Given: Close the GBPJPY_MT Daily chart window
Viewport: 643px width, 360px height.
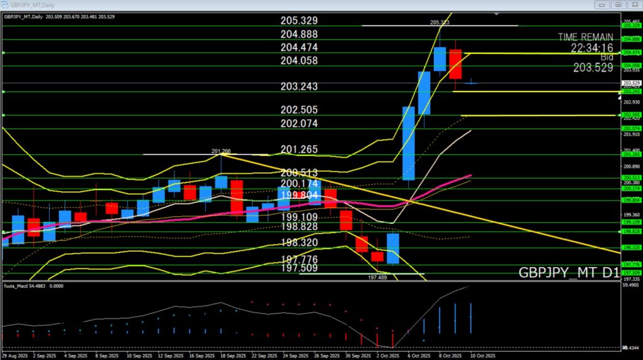Looking at the screenshot, I should pos(634,4).
